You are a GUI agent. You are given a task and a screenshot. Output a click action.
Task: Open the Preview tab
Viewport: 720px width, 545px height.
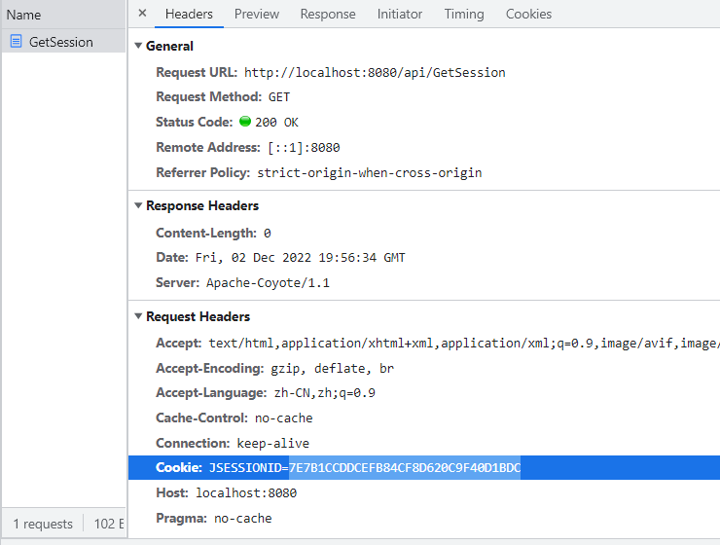[x=257, y=14]
